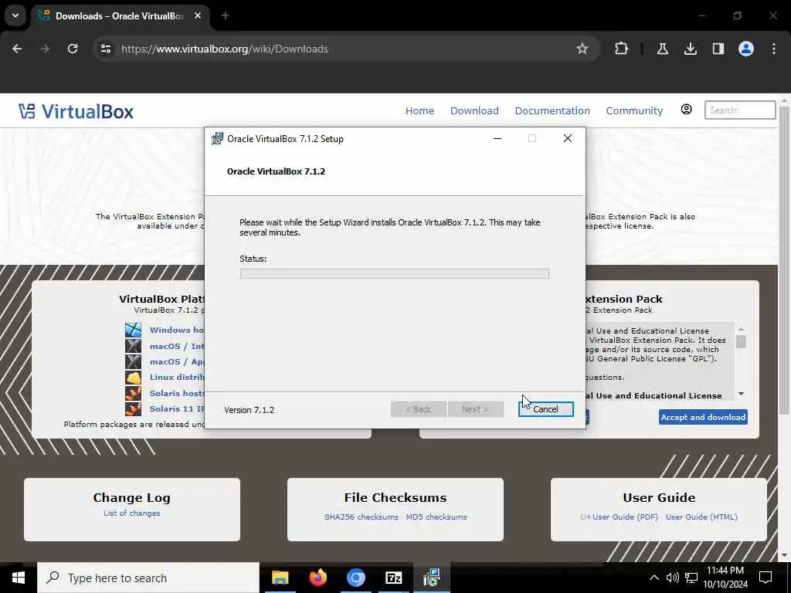Open the MD5 checksums link
The image size is (791, 593).
(x=436, y=517)
